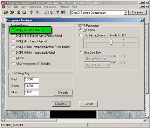The image size is (150, 128).
Task: Choose the plain ATI2N format option
Action: pyautogui.click(x=18, y=58)
